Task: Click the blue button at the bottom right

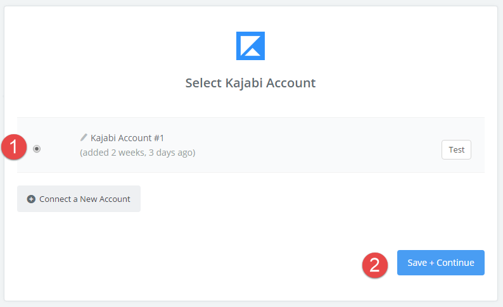Action: pyautogui.click(x=441, y=263)
